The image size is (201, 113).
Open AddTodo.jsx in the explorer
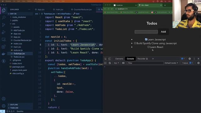click(x=19, y=30)
